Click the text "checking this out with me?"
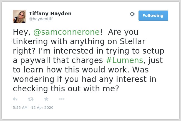This screenshot has height=121, width=181. pyautogui.click(x=66, y=89)
